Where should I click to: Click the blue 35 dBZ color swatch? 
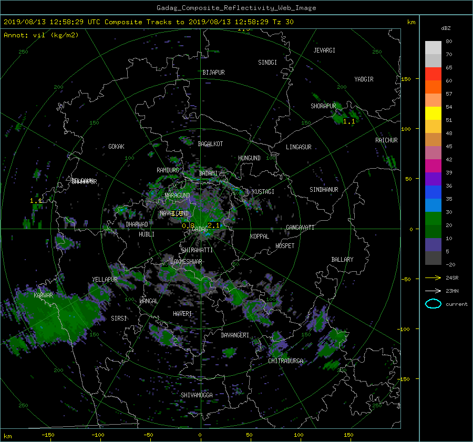433,192
